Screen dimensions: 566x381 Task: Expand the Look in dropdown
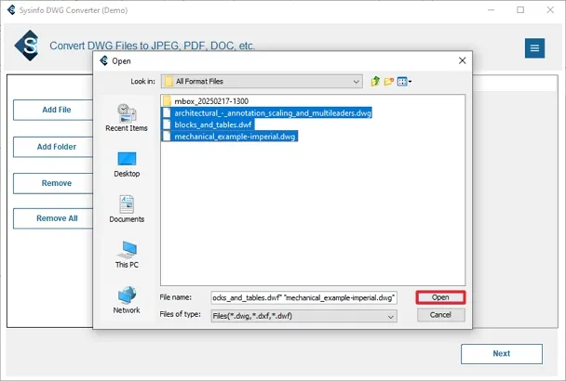(357, 82)
